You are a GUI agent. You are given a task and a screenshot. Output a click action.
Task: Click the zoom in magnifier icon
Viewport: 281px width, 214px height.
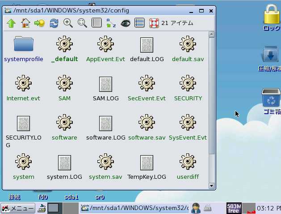pyautogui.click(x=68, y=23)
